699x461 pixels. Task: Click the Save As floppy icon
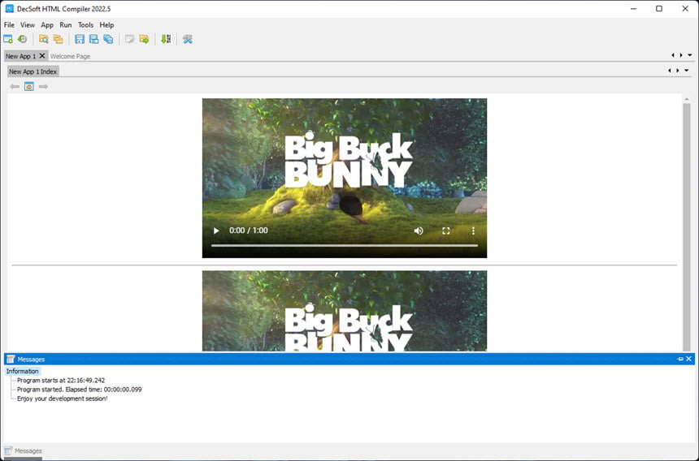pyautogui.click(x=93, y=39)
